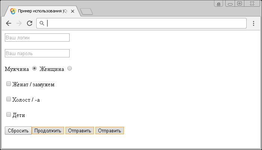Focus the 'Ваш логин' input field
Viewport: 262px width, 150px height.
(x=37, y=37)
